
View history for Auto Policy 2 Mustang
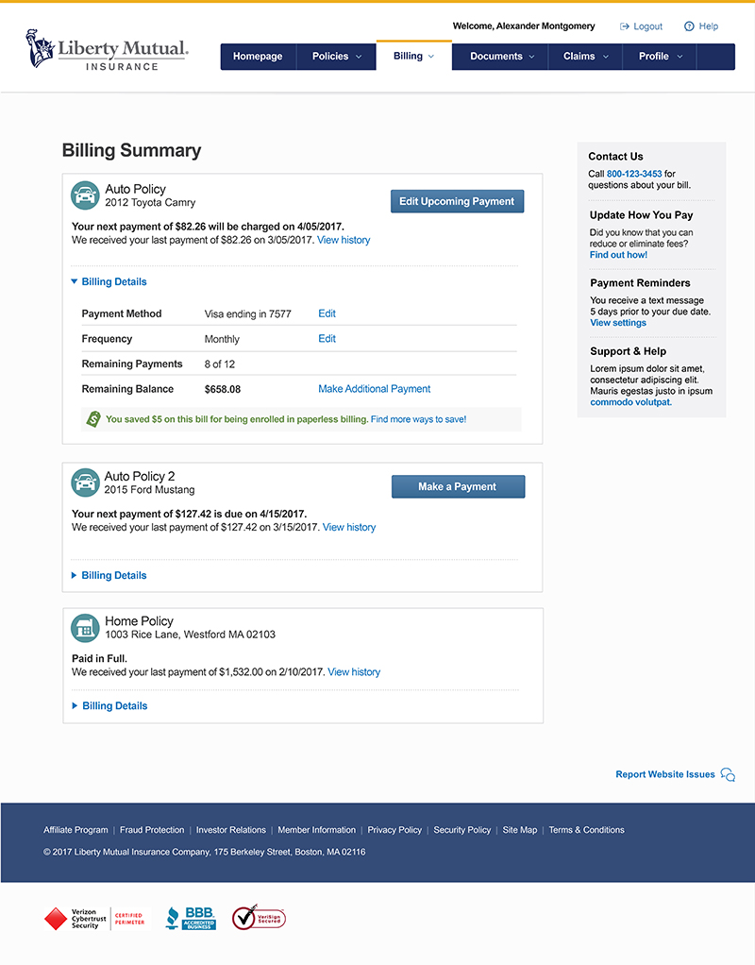click(349, 528)
